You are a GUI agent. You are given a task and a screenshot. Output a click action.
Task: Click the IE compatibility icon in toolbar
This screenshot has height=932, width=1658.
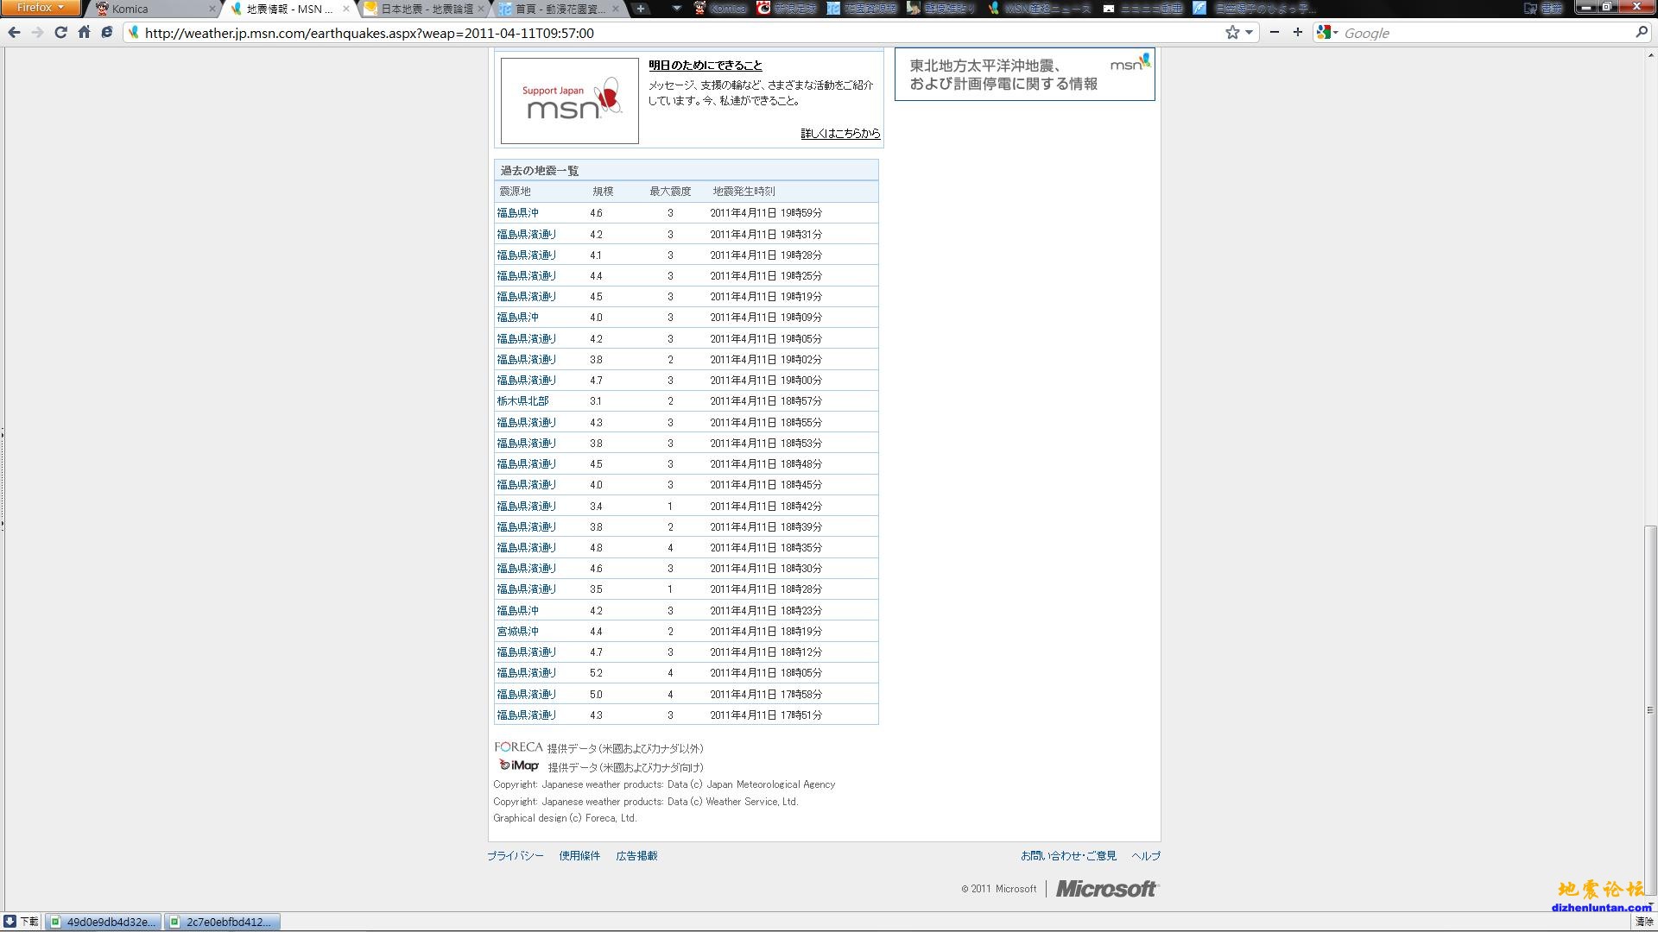[x=107, y=33]
